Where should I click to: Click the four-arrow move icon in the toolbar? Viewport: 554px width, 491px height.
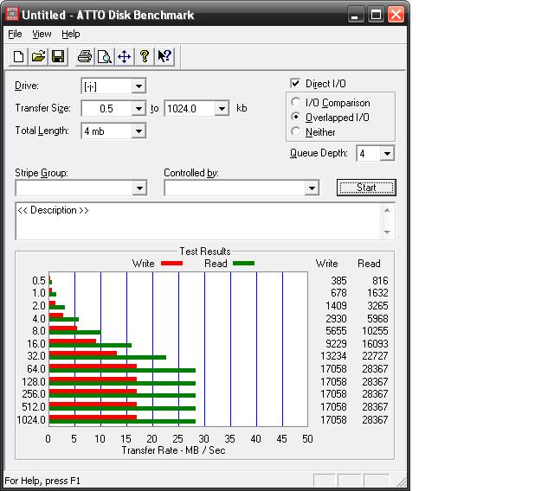pyautogui.click(x=125, y=56)
